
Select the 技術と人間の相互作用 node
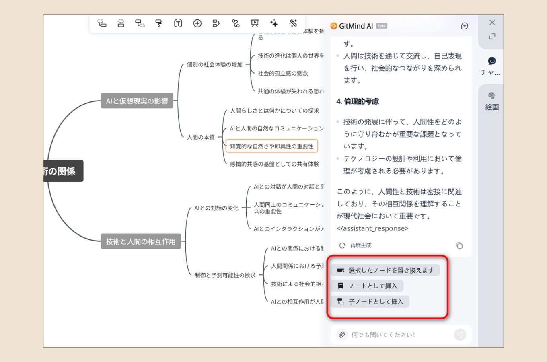point(141,241)
